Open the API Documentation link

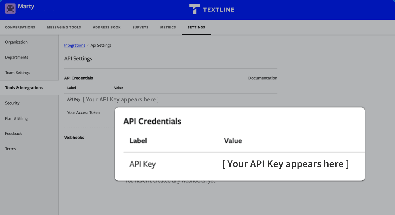pyautogui.click(x=263, y=78)
